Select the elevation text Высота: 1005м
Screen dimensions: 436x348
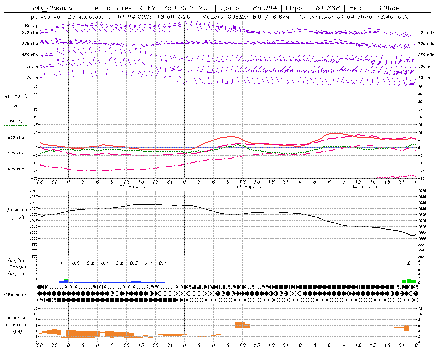click(374, 8)
